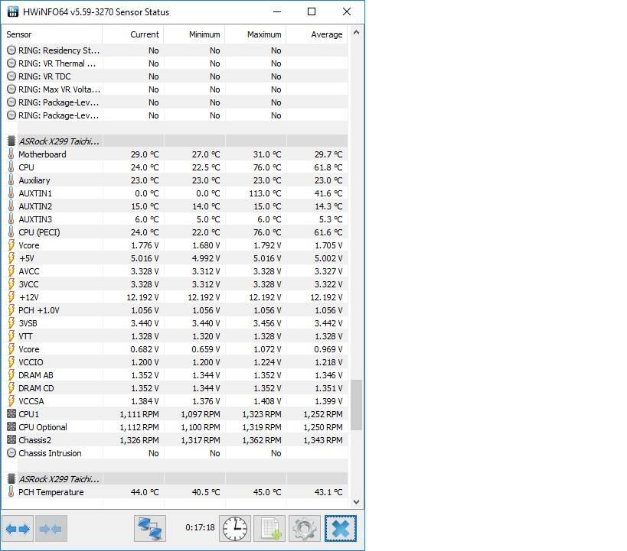This screenshot has width=627, height=551.
Task: Open sensor settings gear button
Action: (x=305, y=529)
